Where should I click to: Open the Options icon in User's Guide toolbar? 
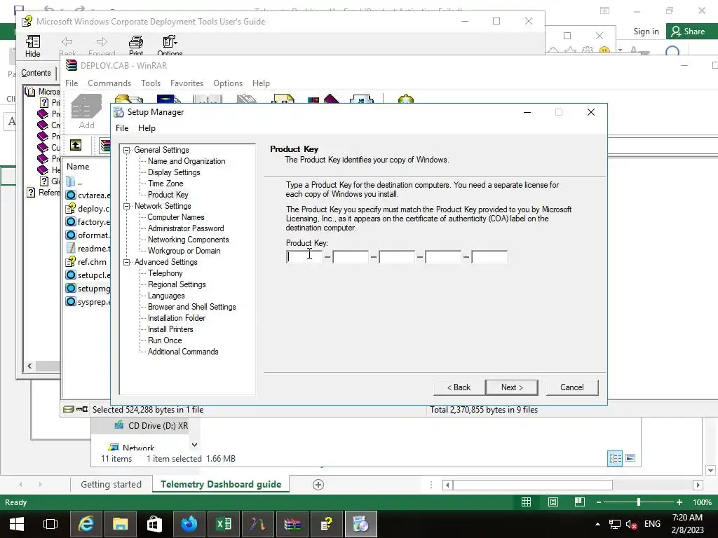170,46
